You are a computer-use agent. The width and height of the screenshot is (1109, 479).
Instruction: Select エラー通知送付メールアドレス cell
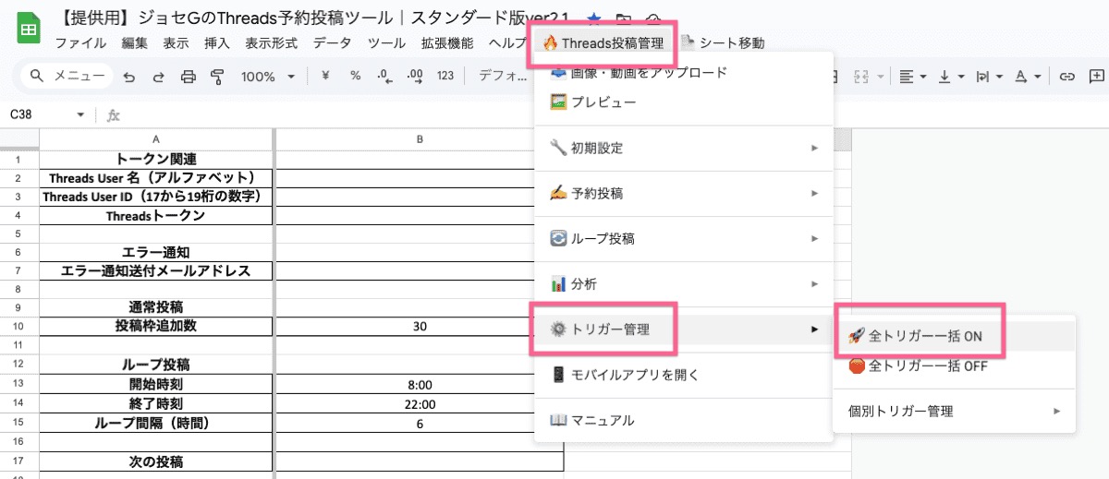click(156, 271)
